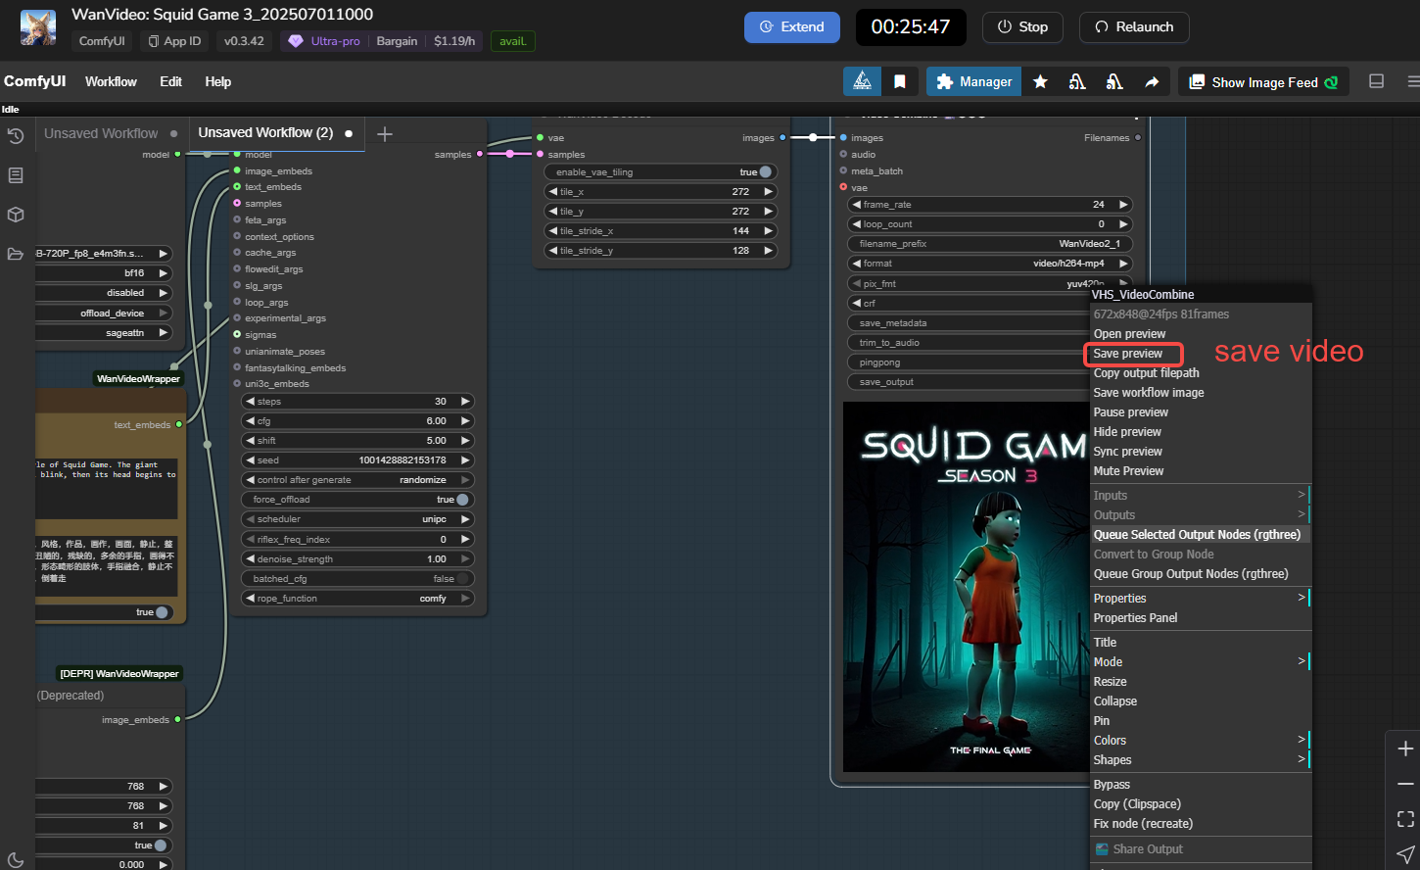Decrease the cfg value arrow
The image size is (1420, 870).
tap(250, 421)
